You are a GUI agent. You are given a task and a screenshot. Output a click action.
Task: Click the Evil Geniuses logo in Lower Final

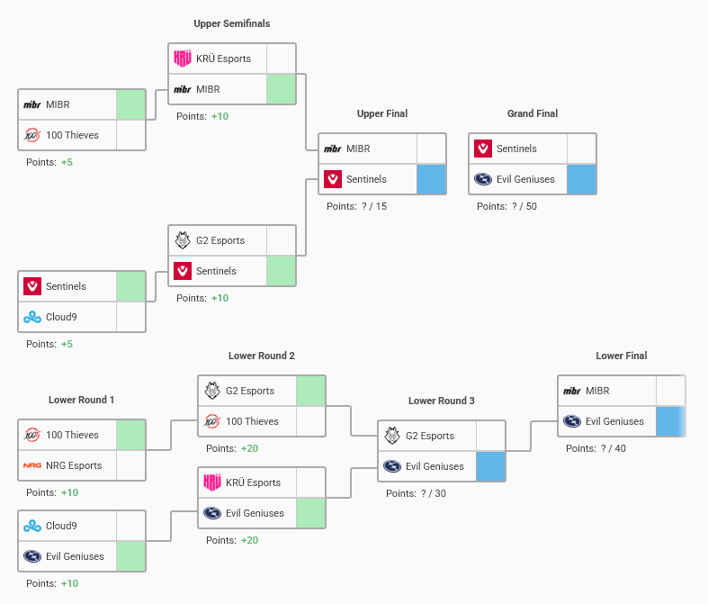click(x=572, y=421)
